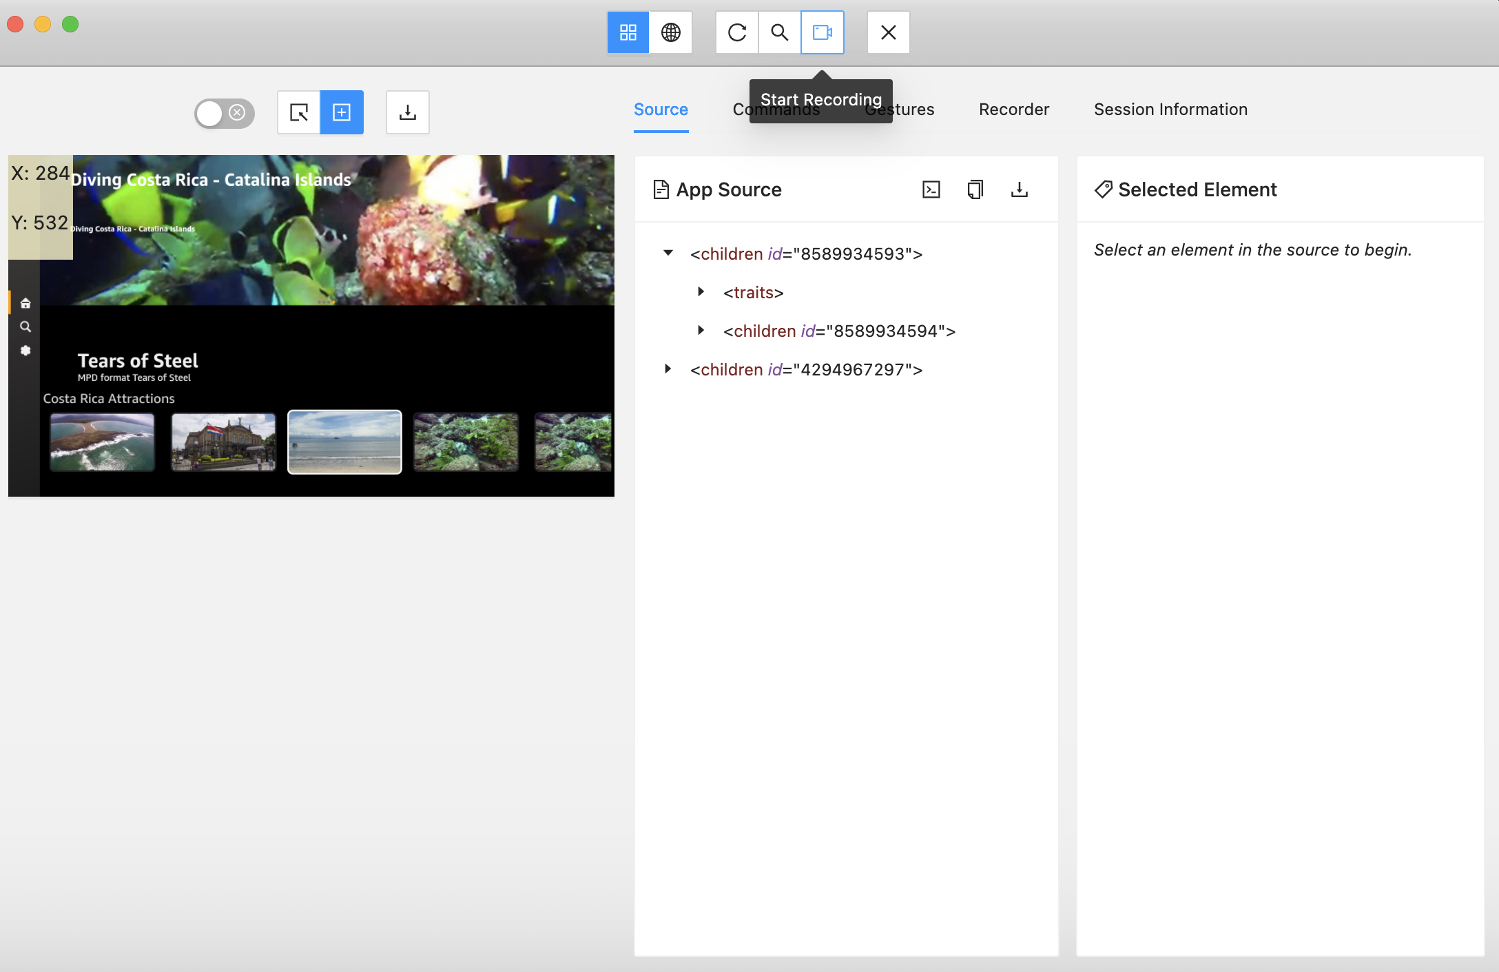Viewport: 1499px width, 972px height.
Task: Refresh source and screenshot
Action: (x=737, y=32)
